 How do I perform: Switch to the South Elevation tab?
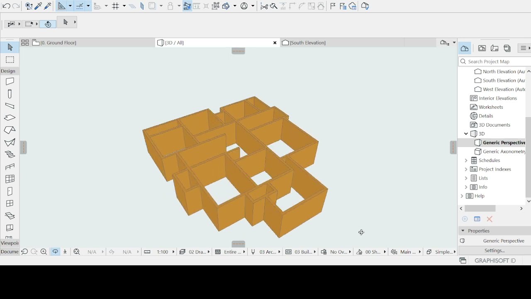(x=342, y=42)
